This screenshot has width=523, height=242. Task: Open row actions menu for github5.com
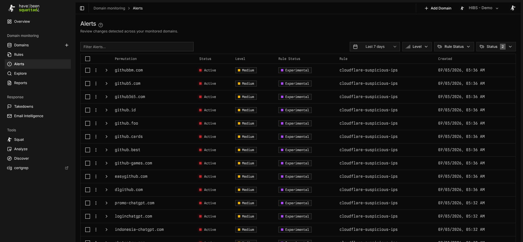click(x=96, y=84)
